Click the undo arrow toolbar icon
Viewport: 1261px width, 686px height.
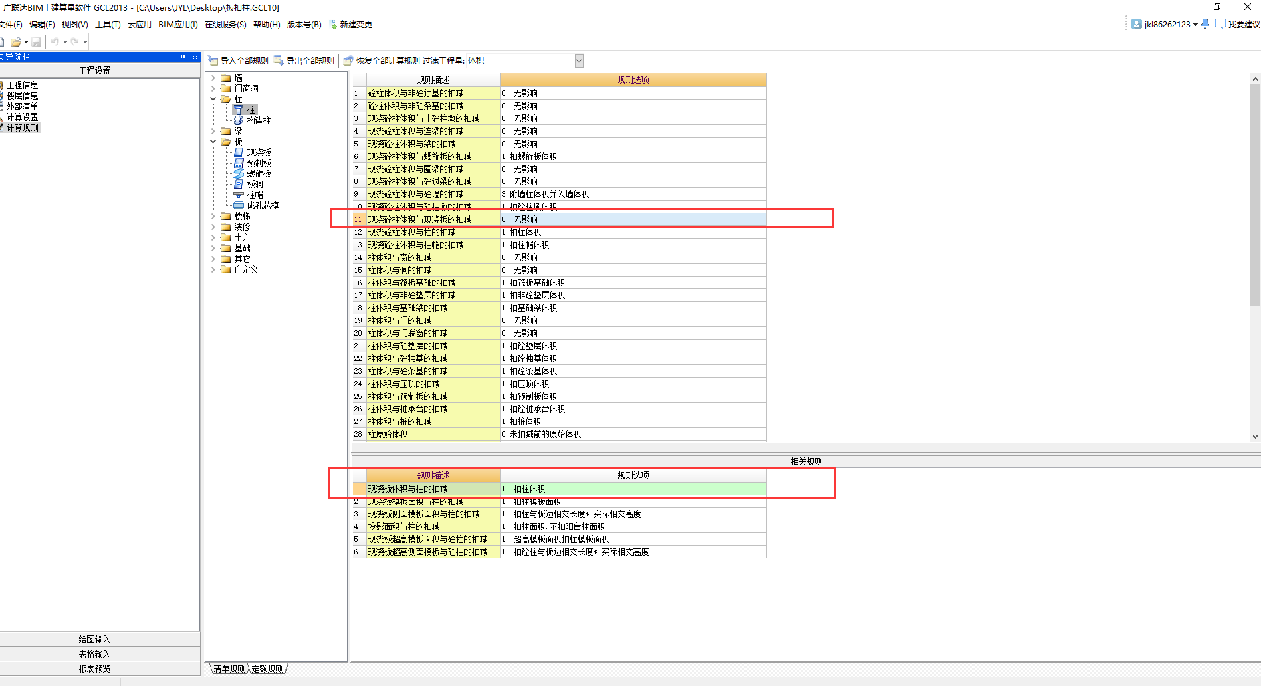55,41
